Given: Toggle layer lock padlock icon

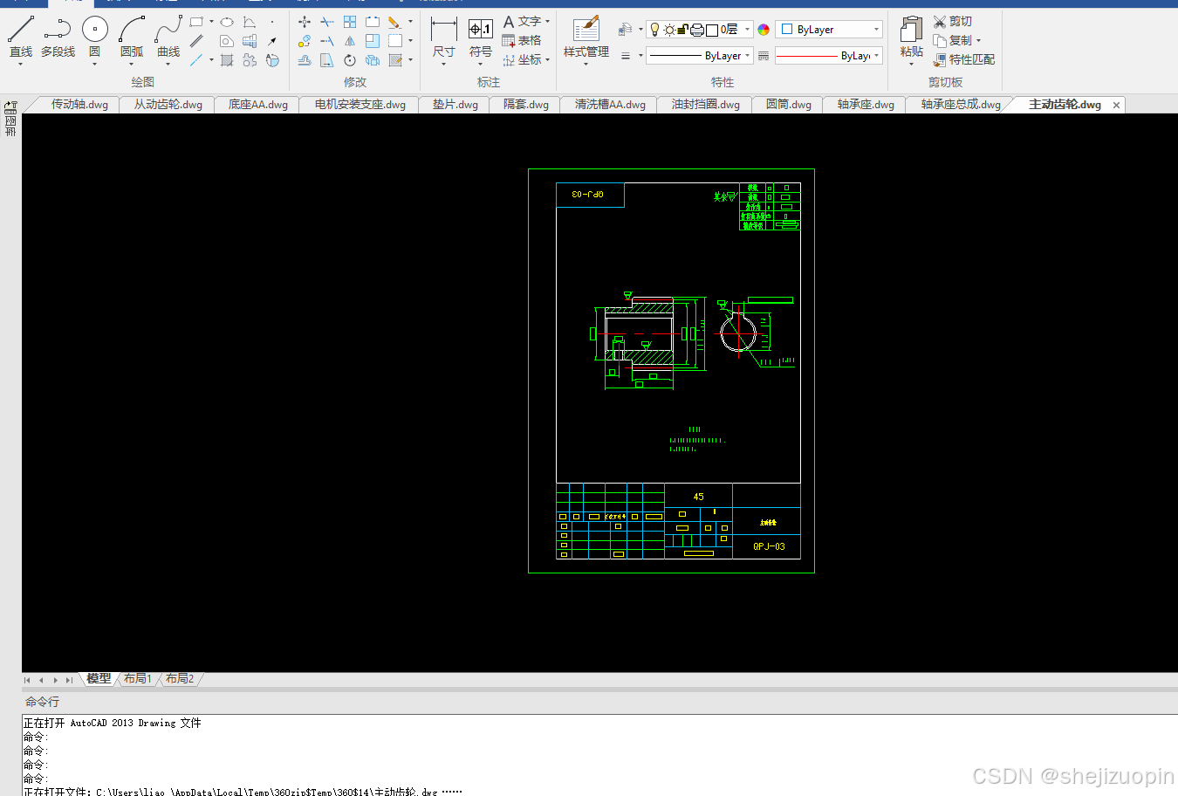Looking at the screenshot, I should [x=682, y=30].
